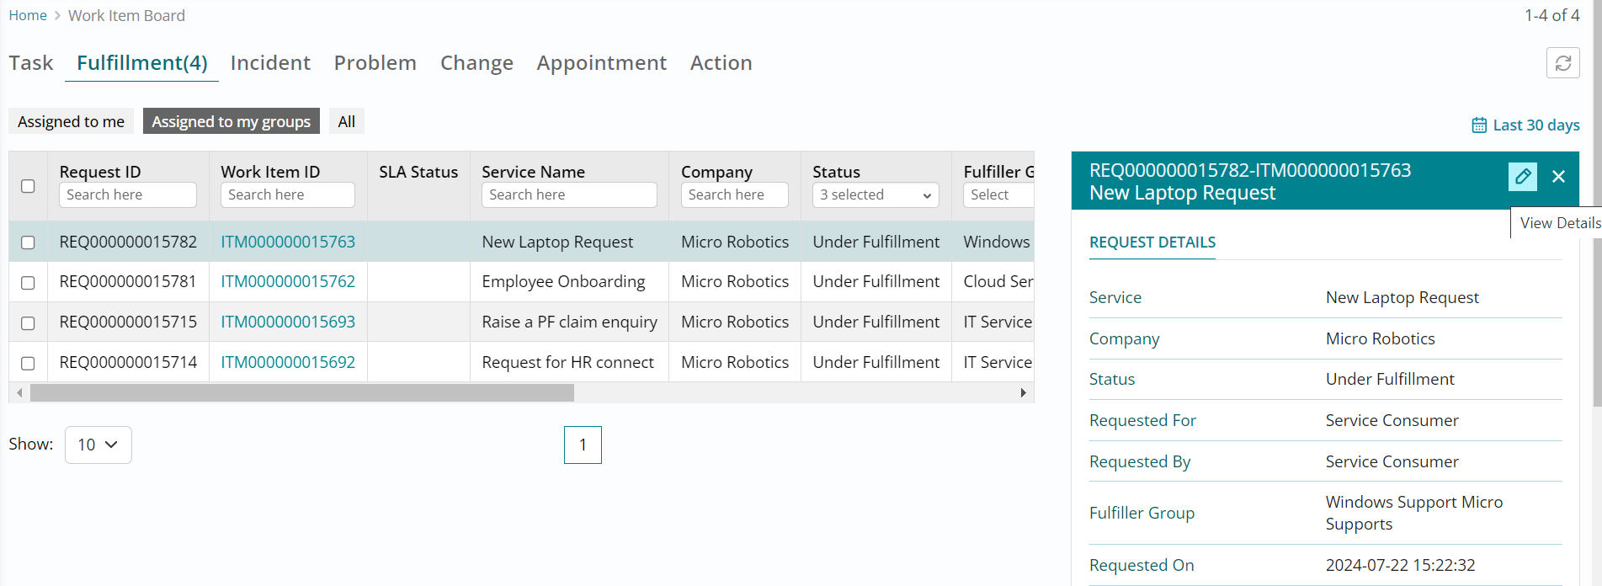1602x586 pixels.
Task: Check the REQ000000015715 row checkbox
Action: [x=28, y=323]
